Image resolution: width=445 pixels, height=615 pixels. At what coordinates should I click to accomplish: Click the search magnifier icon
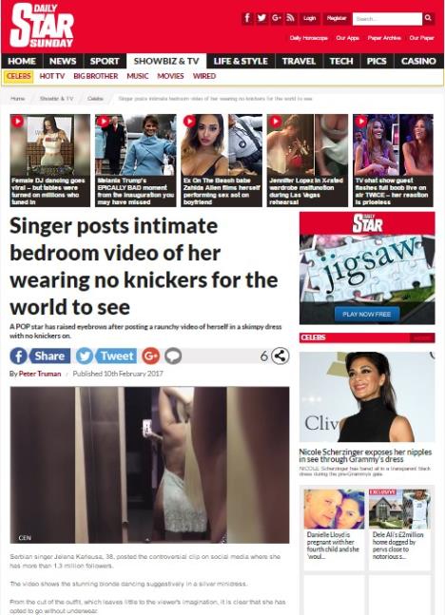428,18
